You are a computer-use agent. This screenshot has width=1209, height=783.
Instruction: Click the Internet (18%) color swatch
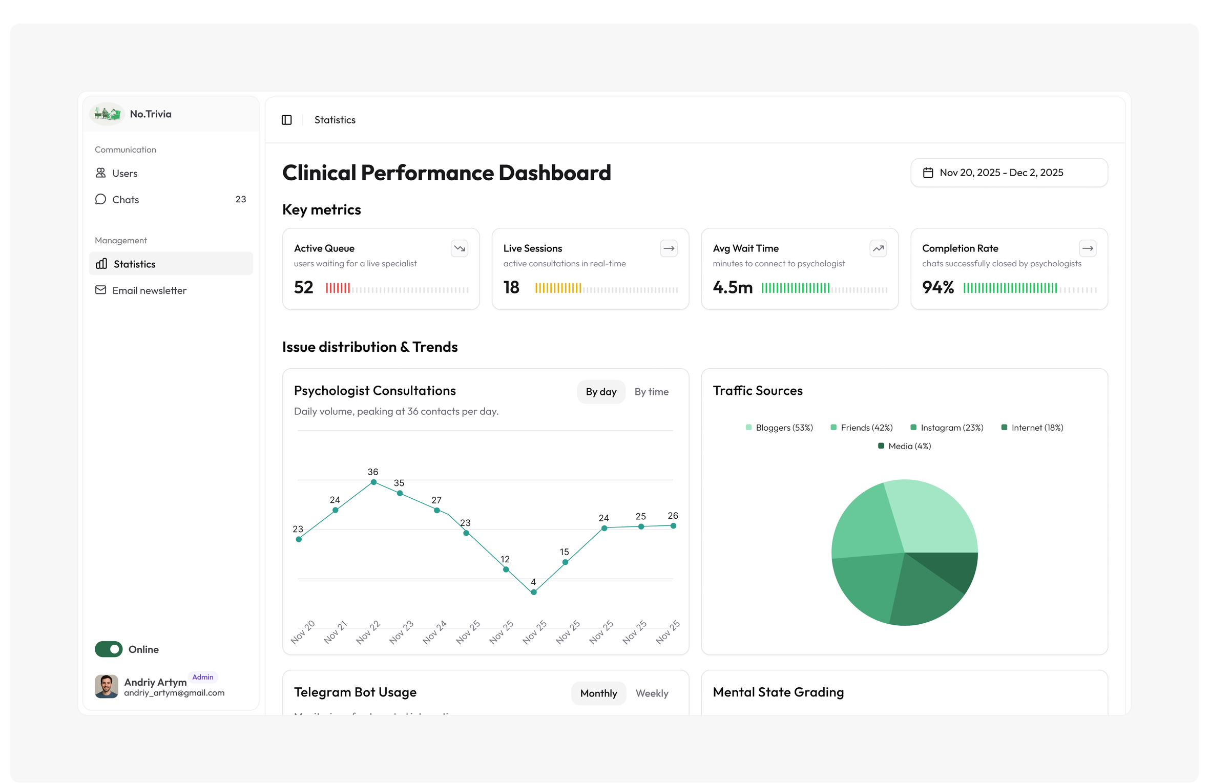coord(1004,428)
